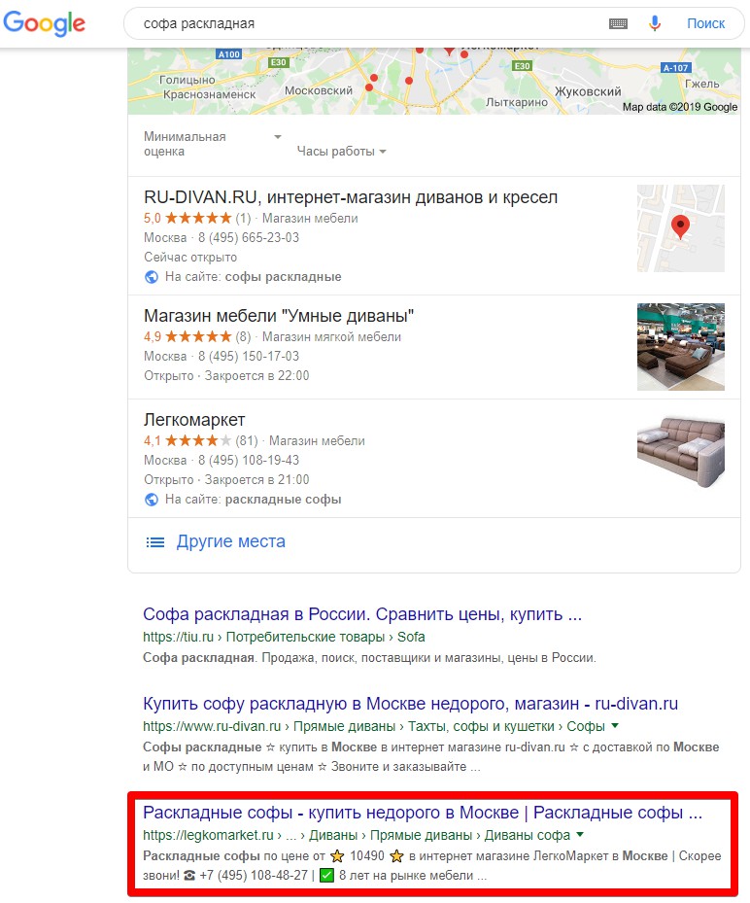Image resolution: width=750 pixels, height=903 pixels.
Task: Click the Google logo
Action: point(45,23)
